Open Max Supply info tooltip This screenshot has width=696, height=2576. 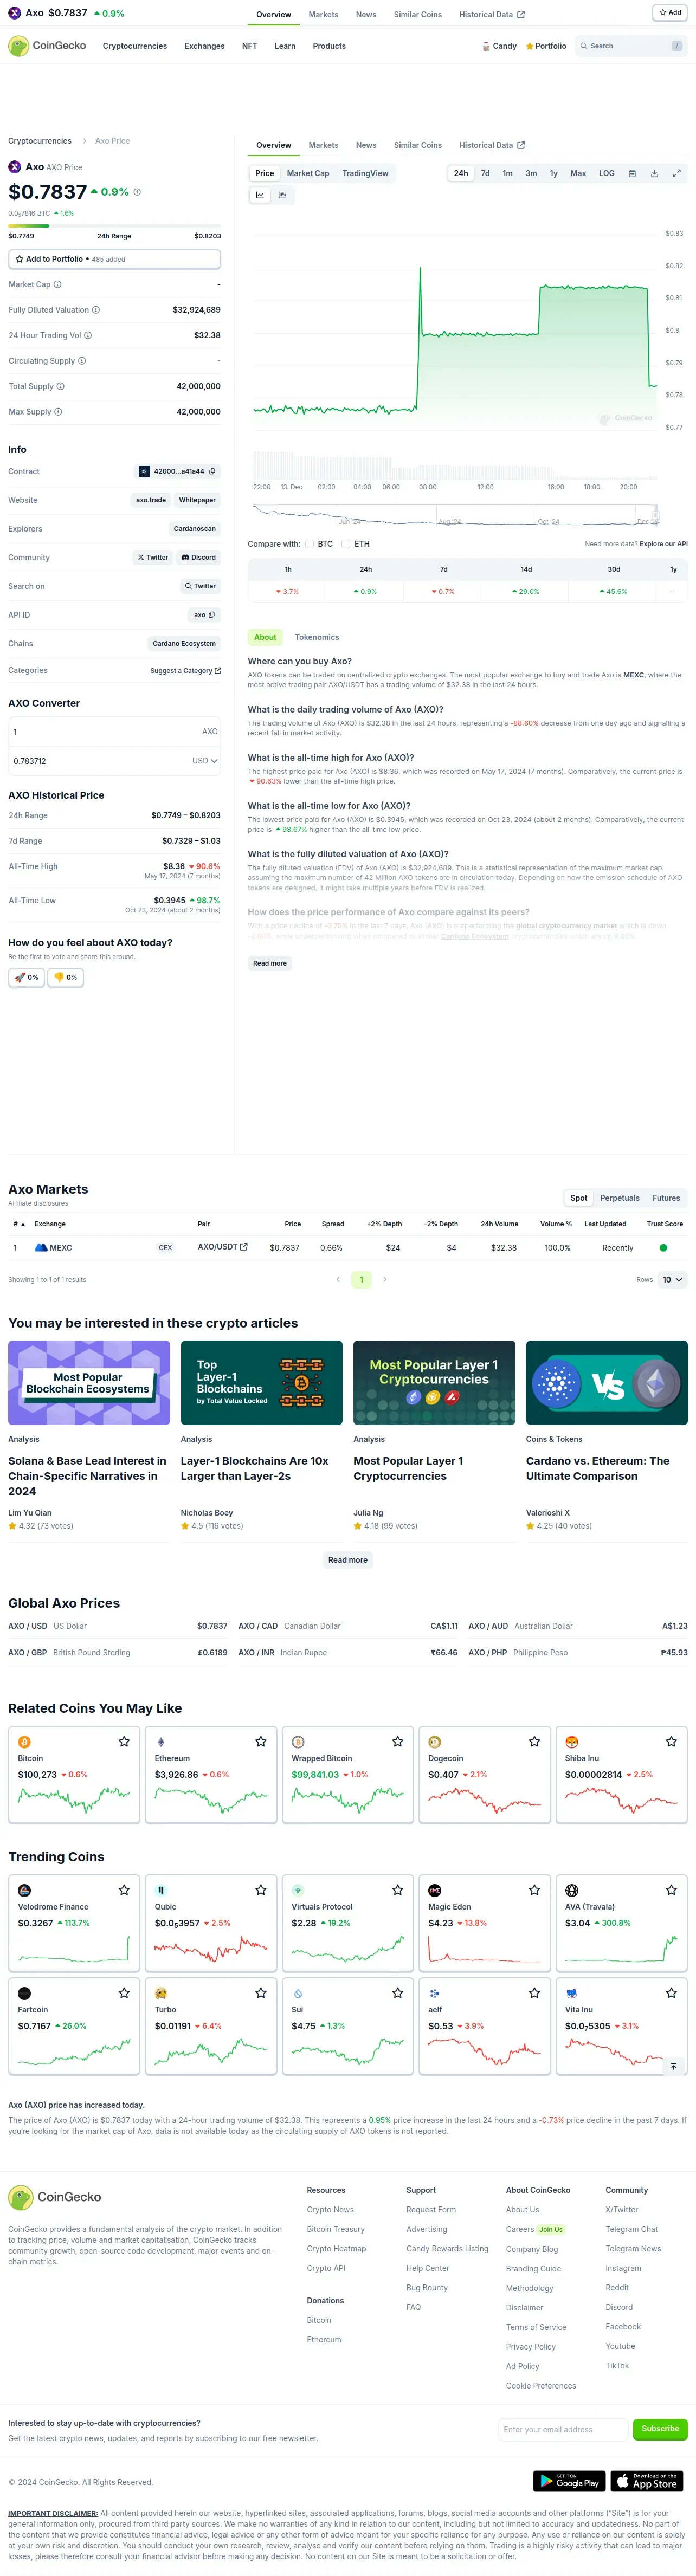(x=58, y=412)
